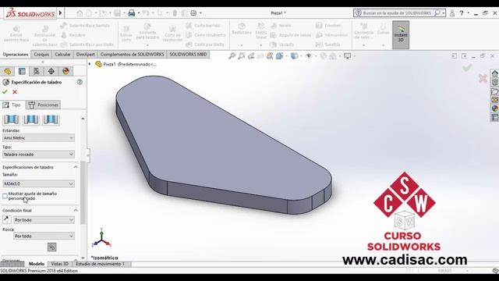Viewport: 499px width, 281px height.
Task: Open the Display Style cube icon
Action: pos(294,56)
